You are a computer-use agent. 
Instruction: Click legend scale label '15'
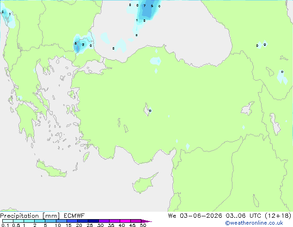click(x=68, y=225)
